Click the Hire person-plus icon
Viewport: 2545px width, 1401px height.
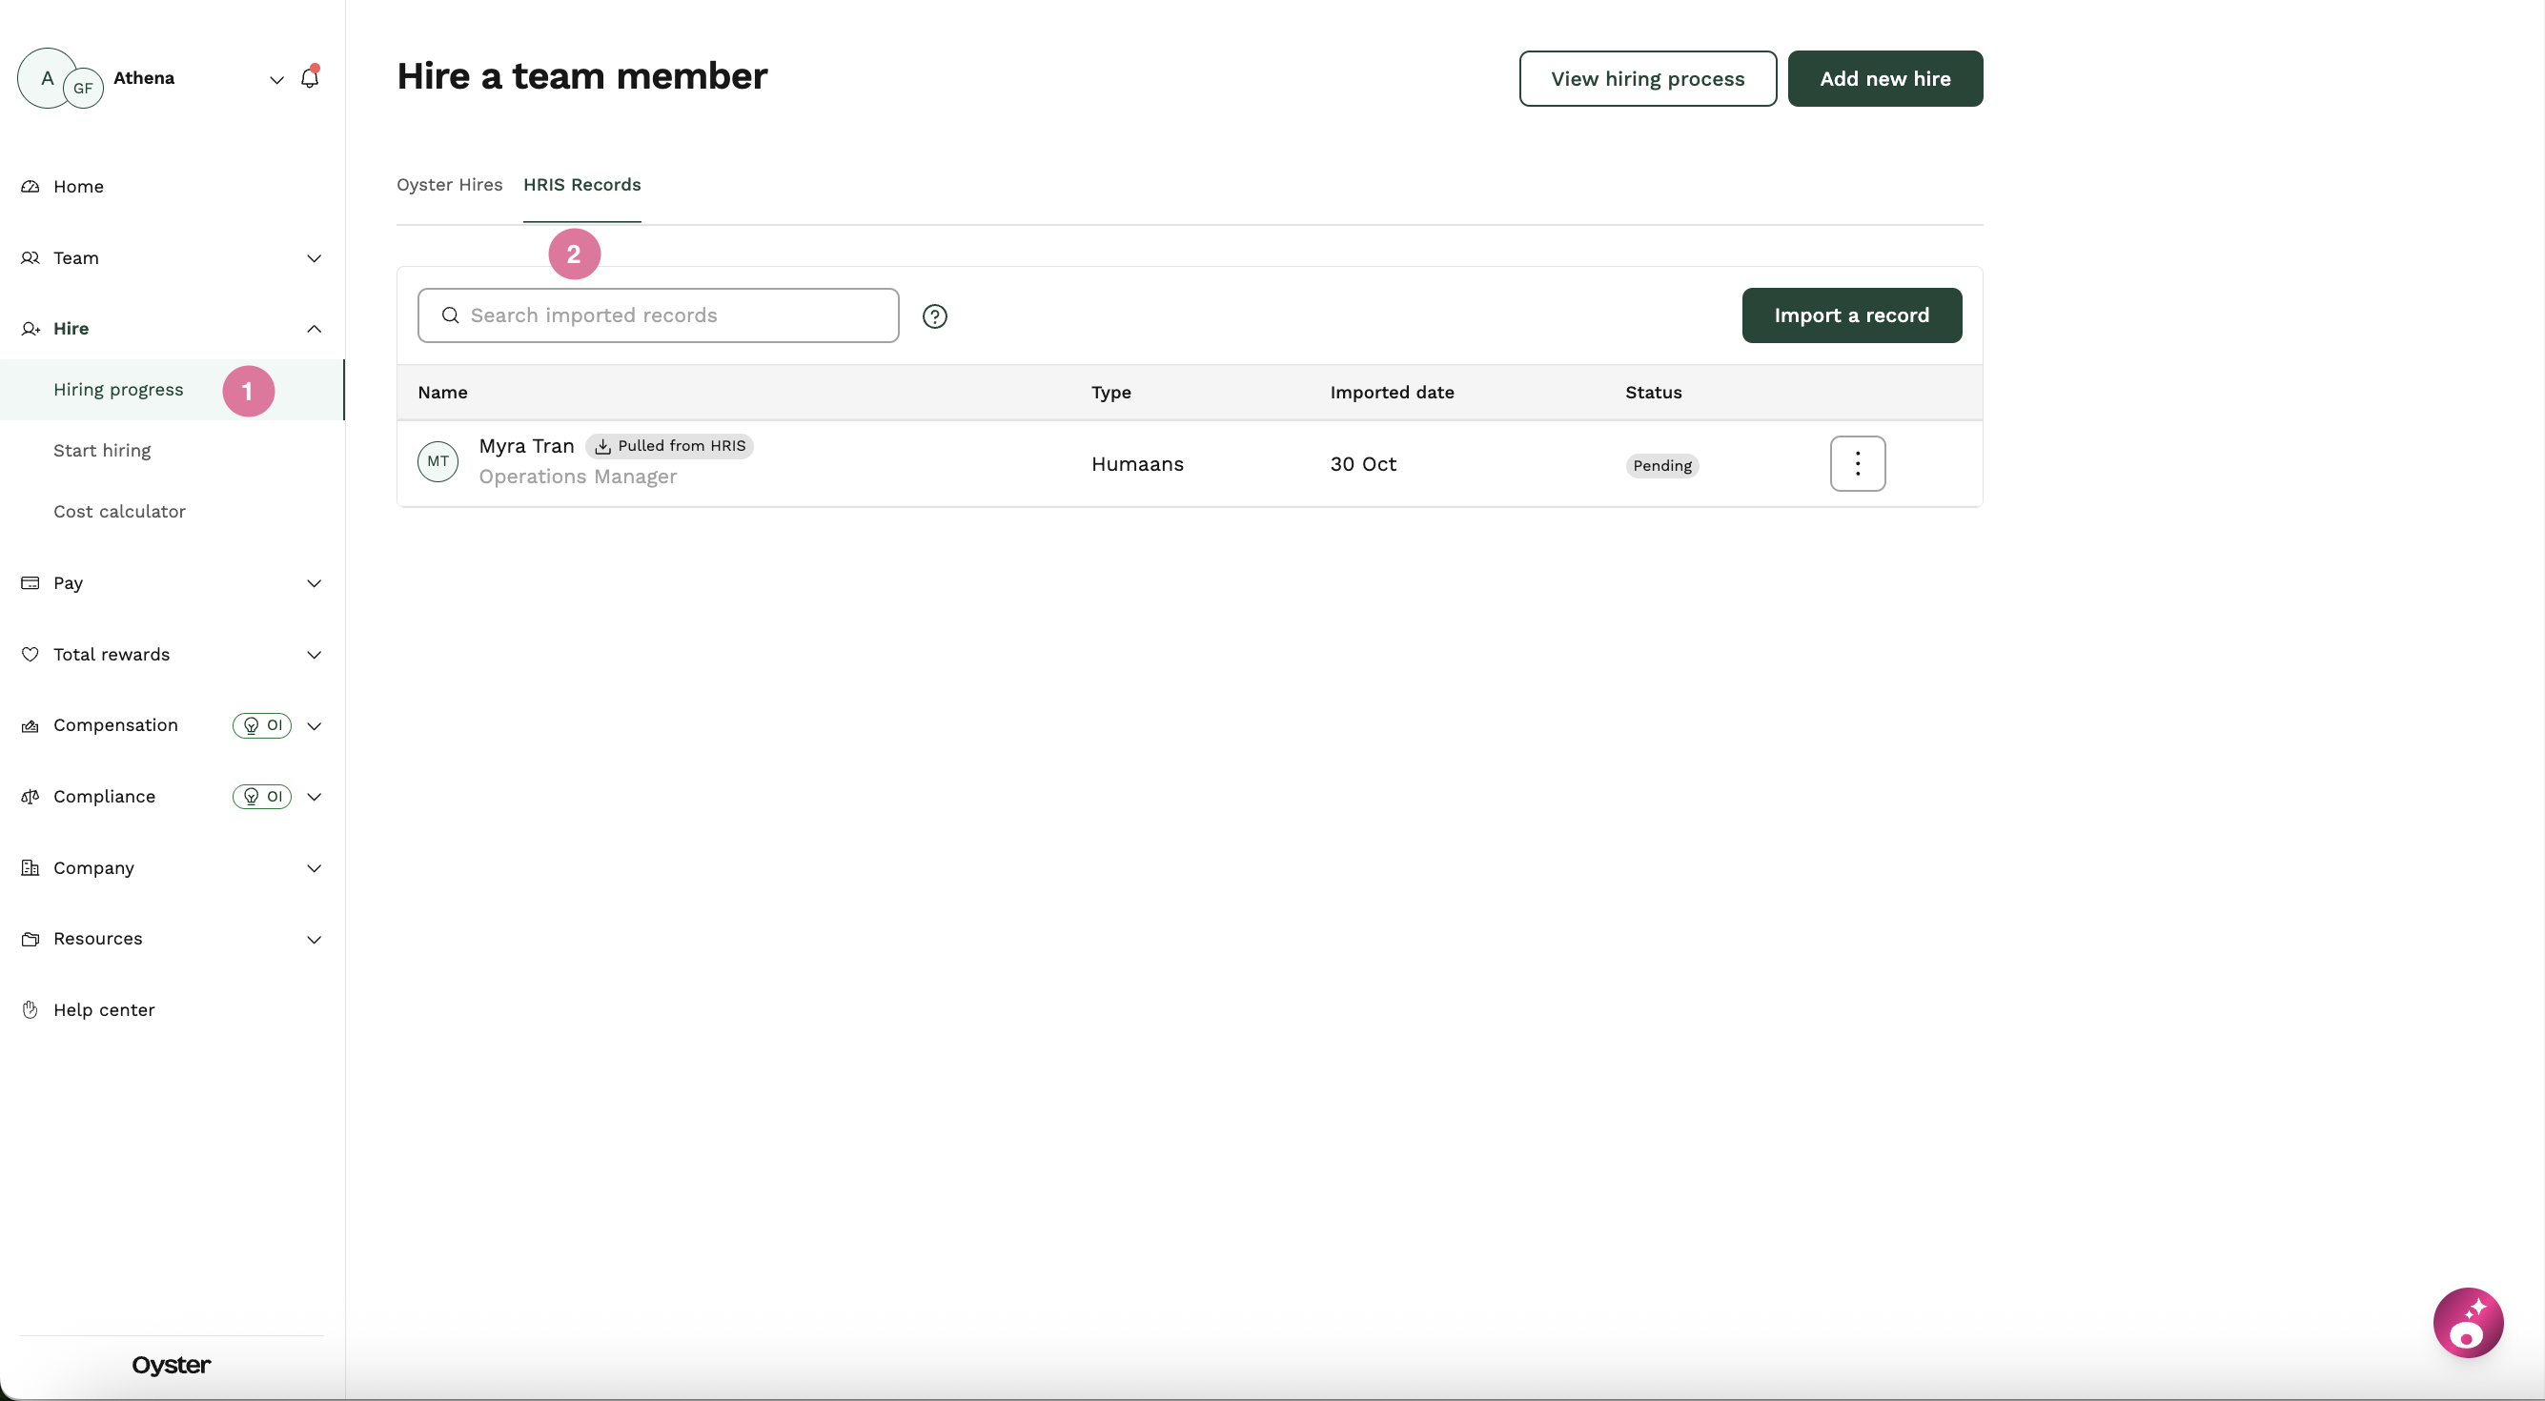pos(31,329)
